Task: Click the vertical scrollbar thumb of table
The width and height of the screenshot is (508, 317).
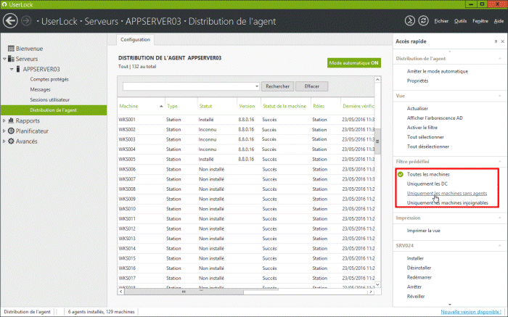Action: (377, 141)
